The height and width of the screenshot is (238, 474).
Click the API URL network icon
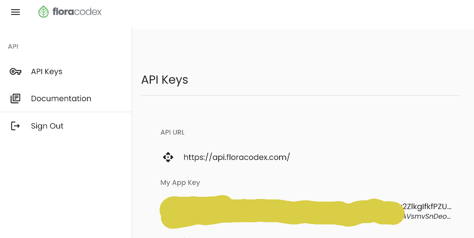coord(168,157)
